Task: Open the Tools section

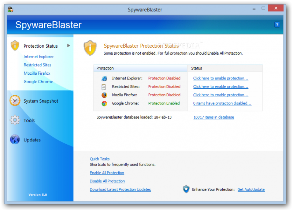Action: (29, 121)
